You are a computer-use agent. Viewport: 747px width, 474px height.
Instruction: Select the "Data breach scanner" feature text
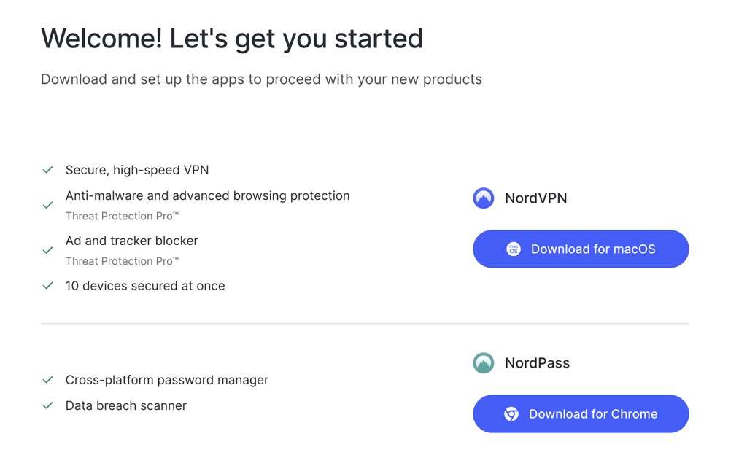click(x=125, y=405)
